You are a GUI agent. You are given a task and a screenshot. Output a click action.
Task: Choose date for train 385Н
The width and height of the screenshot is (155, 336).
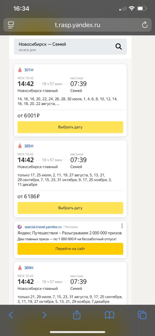70,208
